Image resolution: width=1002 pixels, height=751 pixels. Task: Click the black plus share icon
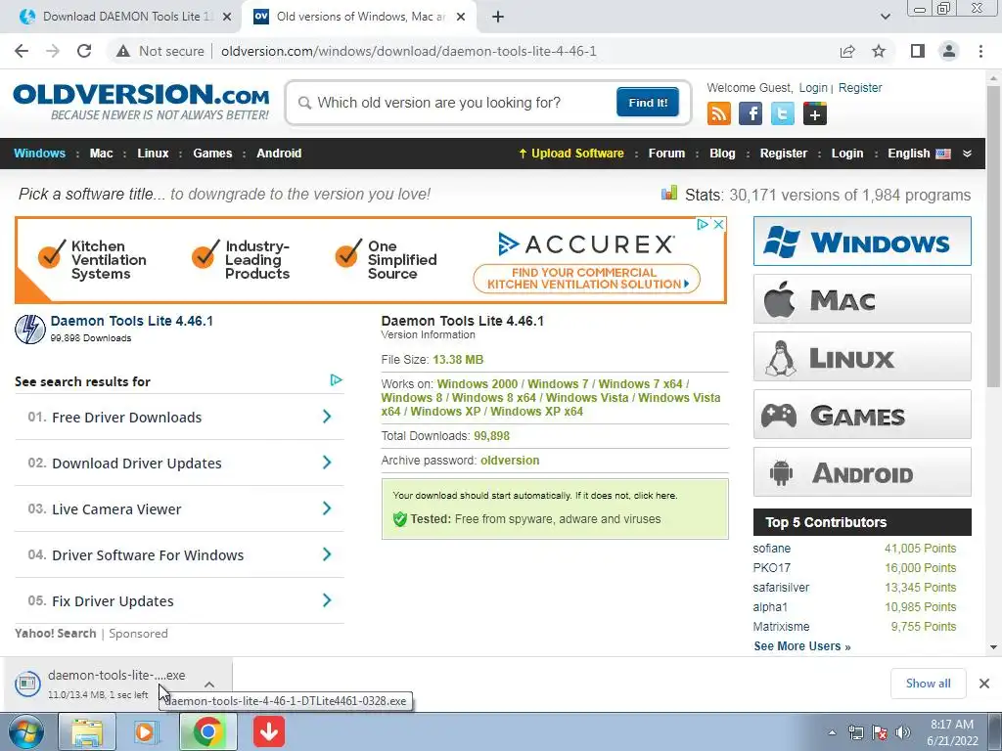point(815,113)
